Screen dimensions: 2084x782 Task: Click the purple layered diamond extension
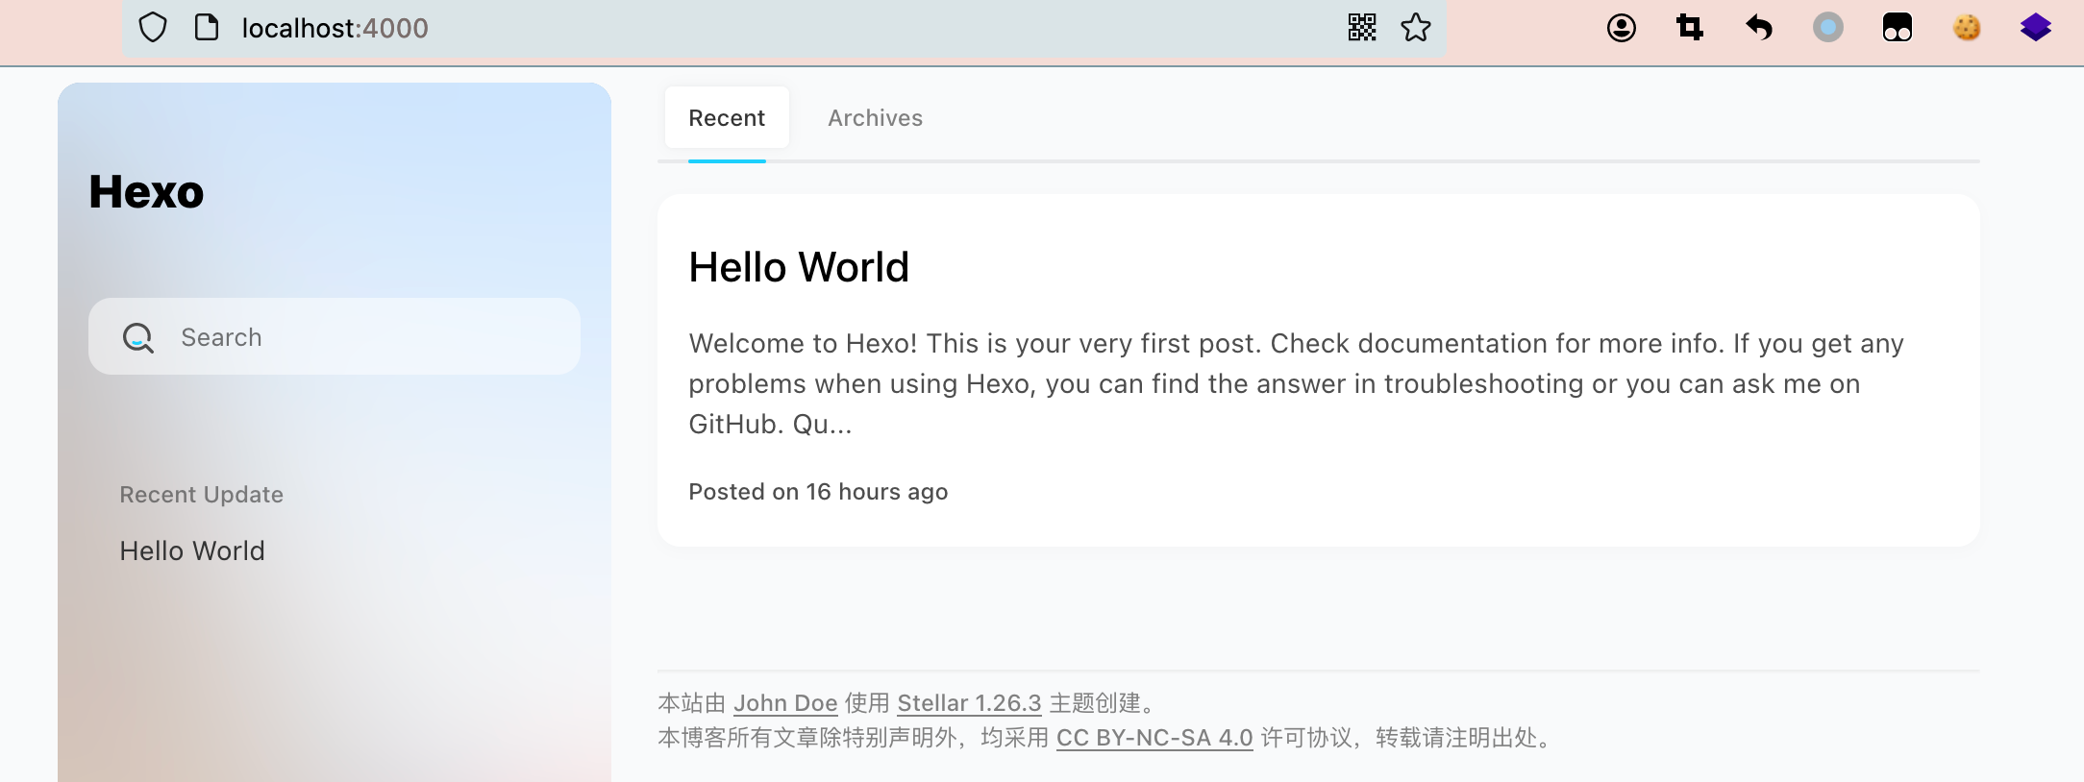[x=2036, y=28]
